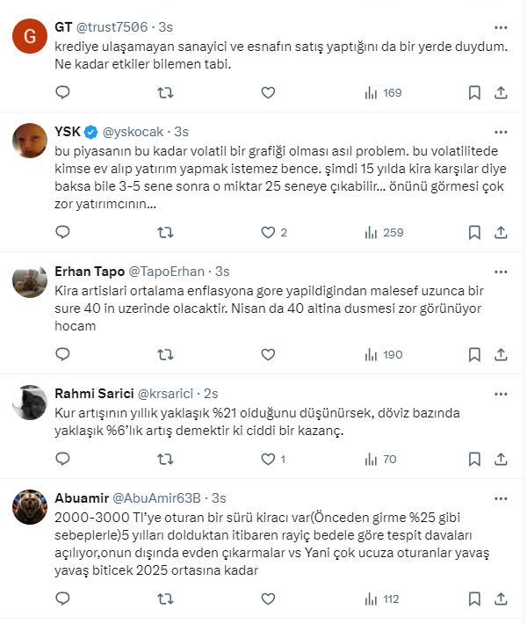Click Rahmi Sarici's profile avatar
Viewport: 527px width, 624px height.
[x=30, y=401]
